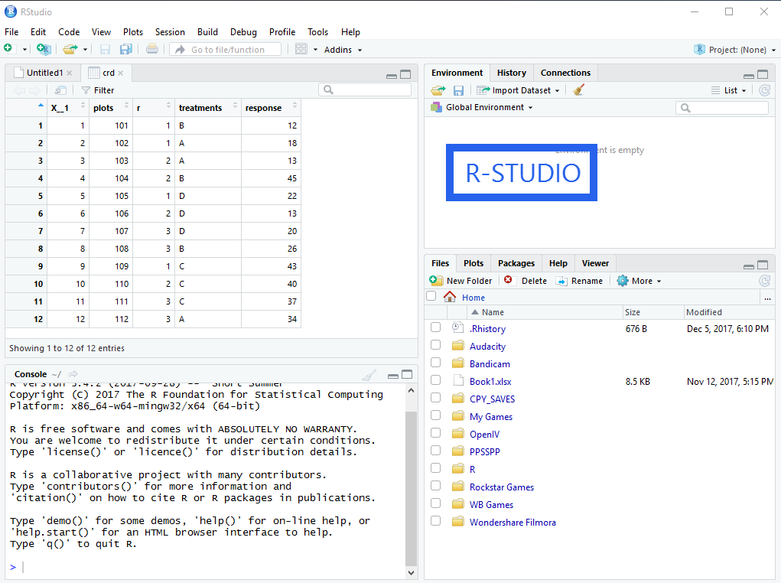The image size is (781, 583).
Task: Check the Audacity folder checkbox
Action: pyautogui.click(x=436, y=345)
